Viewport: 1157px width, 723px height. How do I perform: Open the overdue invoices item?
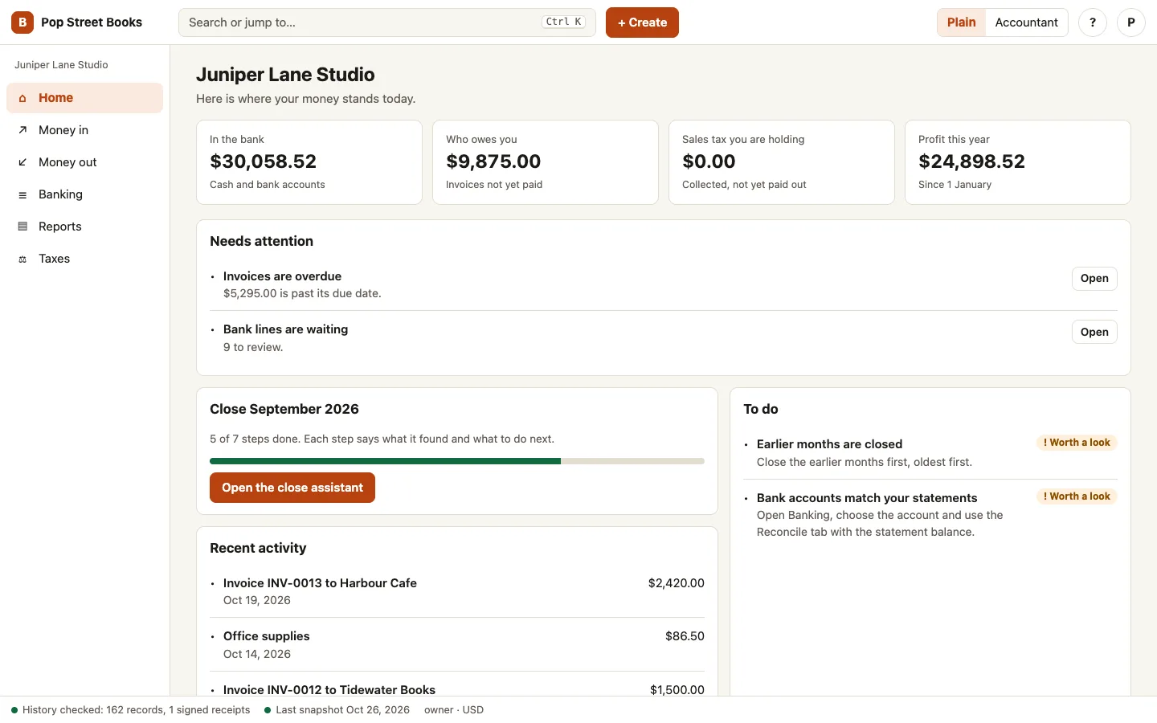point(1094,279)
